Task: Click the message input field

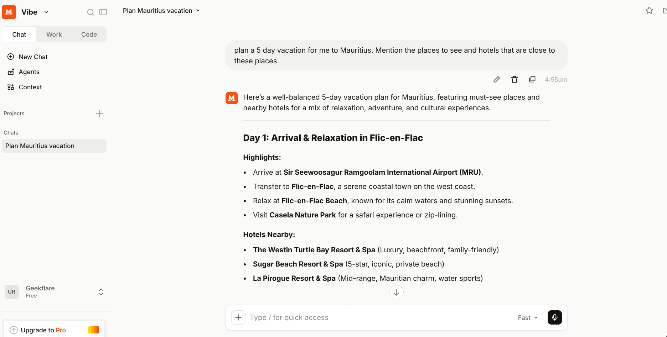Action: click(x=379, y=317)
